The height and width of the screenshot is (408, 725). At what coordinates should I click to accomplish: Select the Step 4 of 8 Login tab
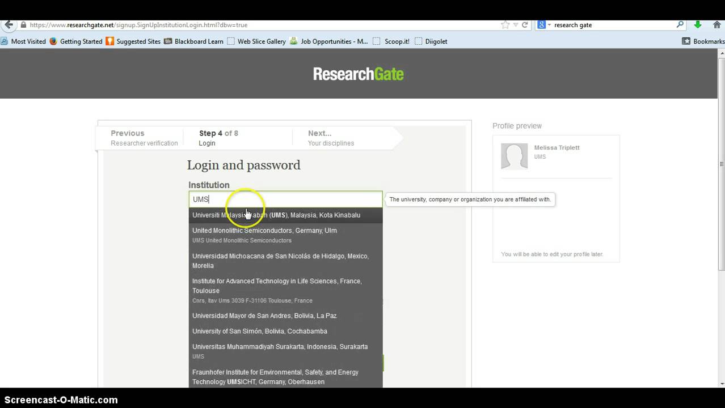[x=218, y=138]
